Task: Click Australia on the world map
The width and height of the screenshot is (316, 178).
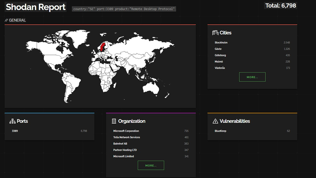Action: pyautogui.click(x=151, y=88)
